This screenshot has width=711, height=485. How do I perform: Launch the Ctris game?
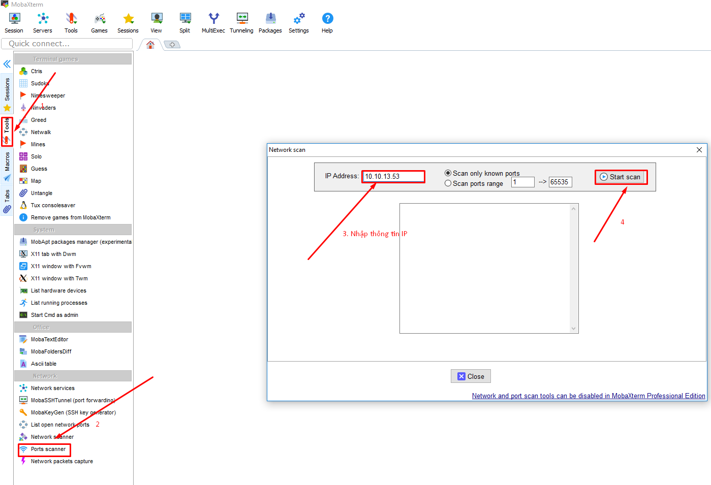click(x=37, y=71)
